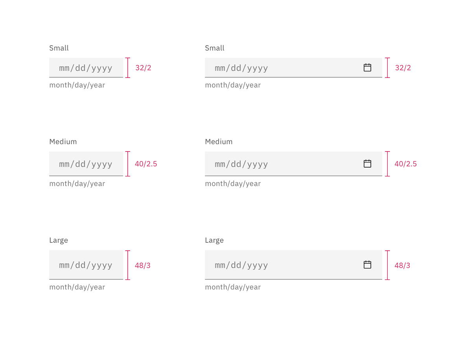The height and width of the screenshot is (340, 453).
Task: Open the calendar in the Large date picker
Action: [x=367, y=265]
